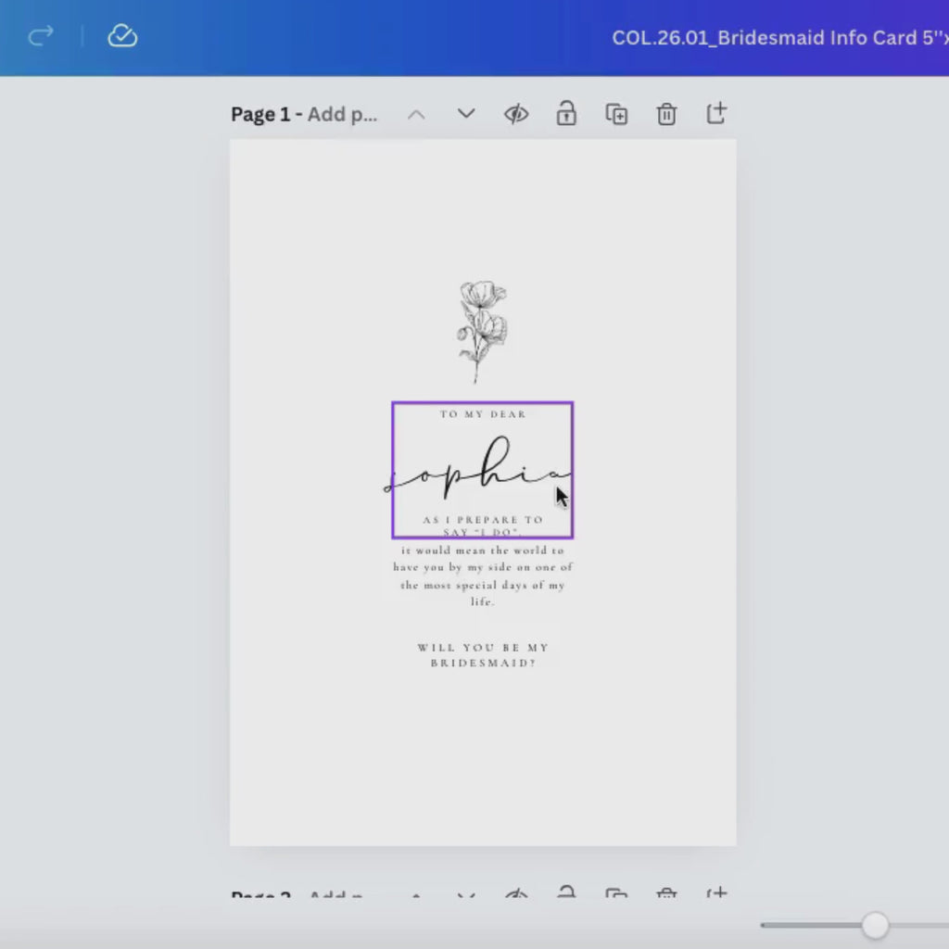Click the cloud save status icon
This screenshot has width=949, height=949.
pyautogui.click(x=122, y=36)
